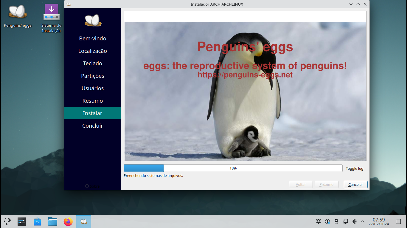
Task: Click the disabled Voltar button
Action: 301,184
